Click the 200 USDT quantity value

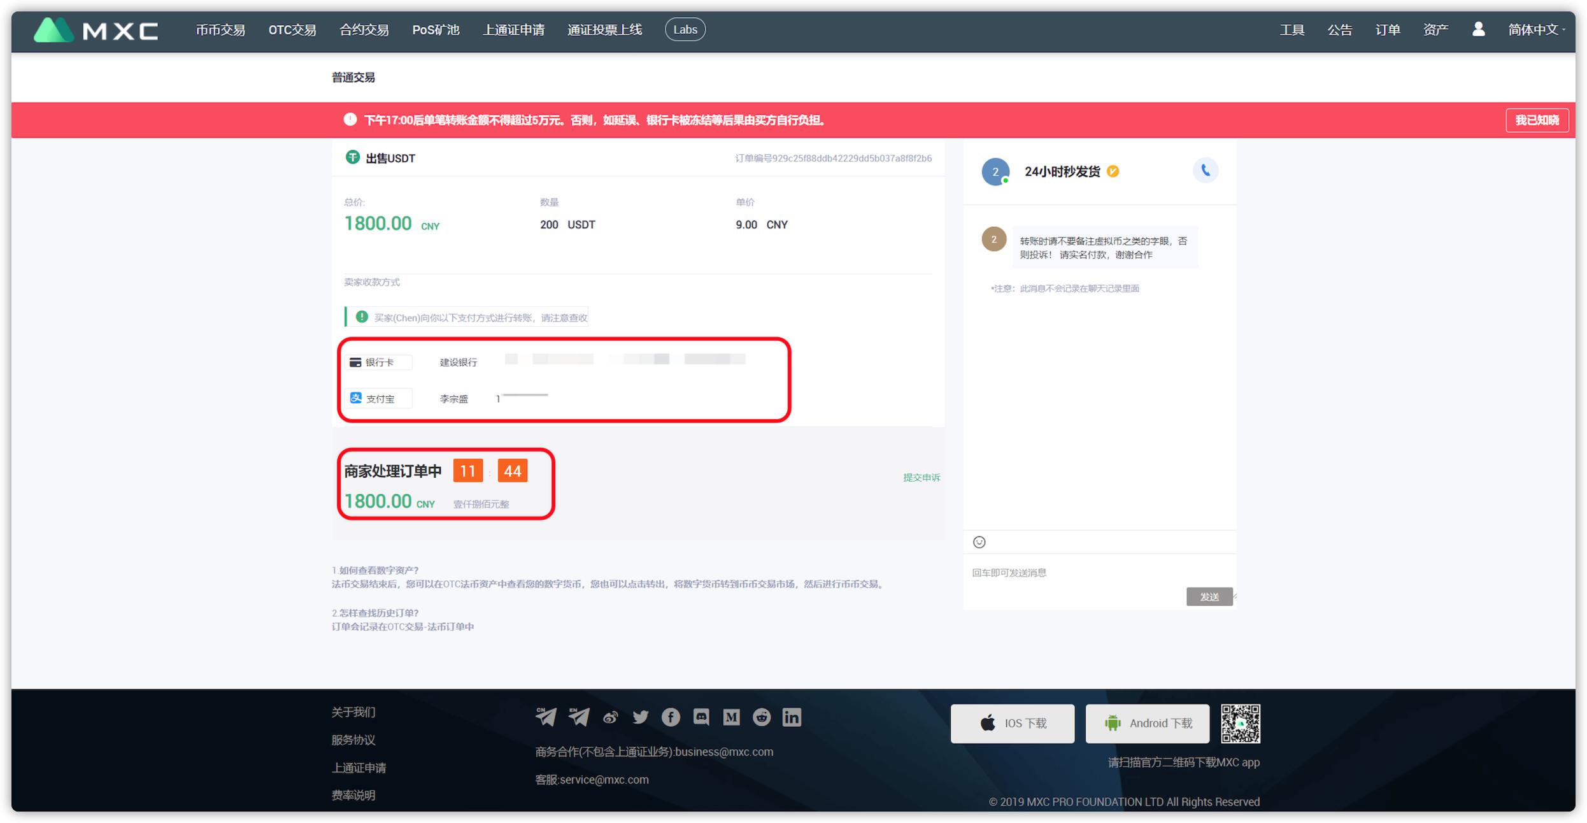567,225
